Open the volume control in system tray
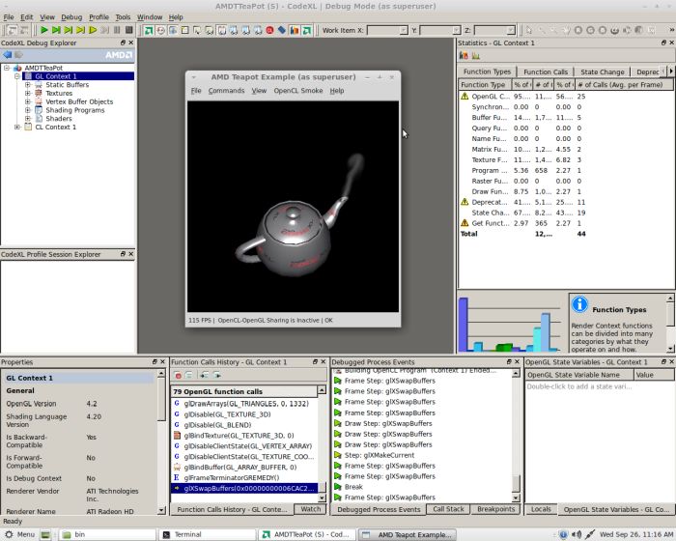676x541 pixels. [577, 534]
